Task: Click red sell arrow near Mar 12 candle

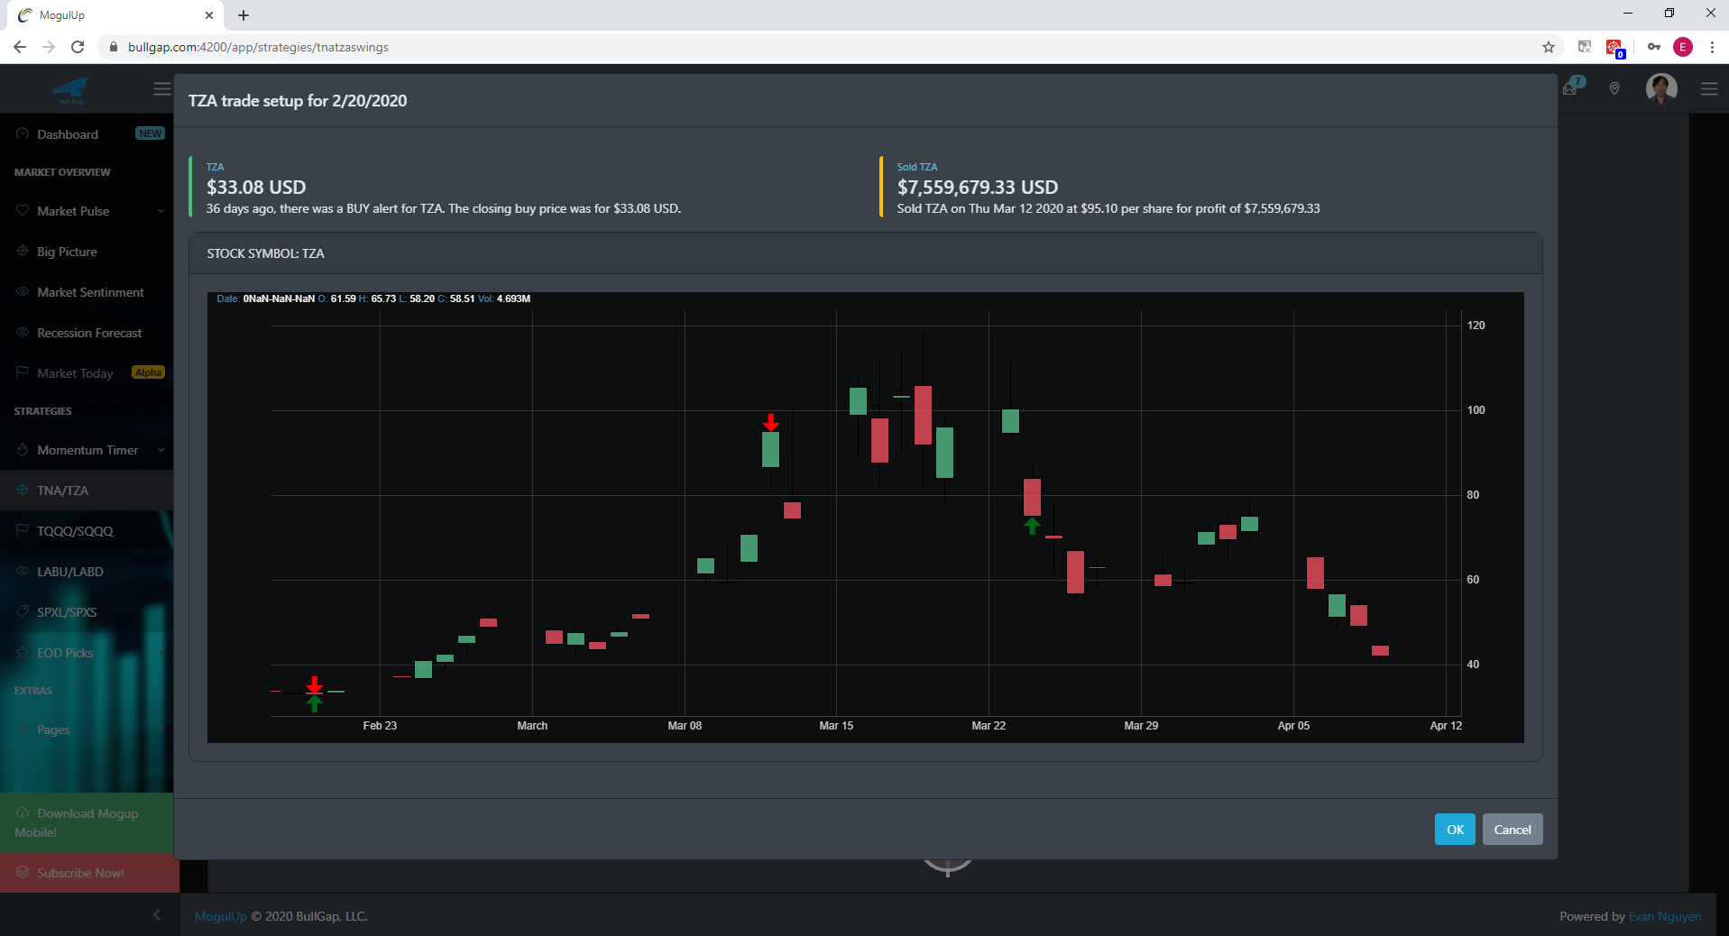Action: click(x=770, y=422)
